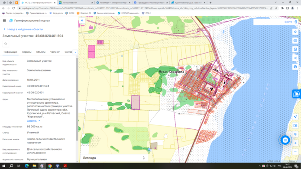The height and width of the screenshot is (169, 301).
Task: Click the Войти login button
Action: click(291, 22)
